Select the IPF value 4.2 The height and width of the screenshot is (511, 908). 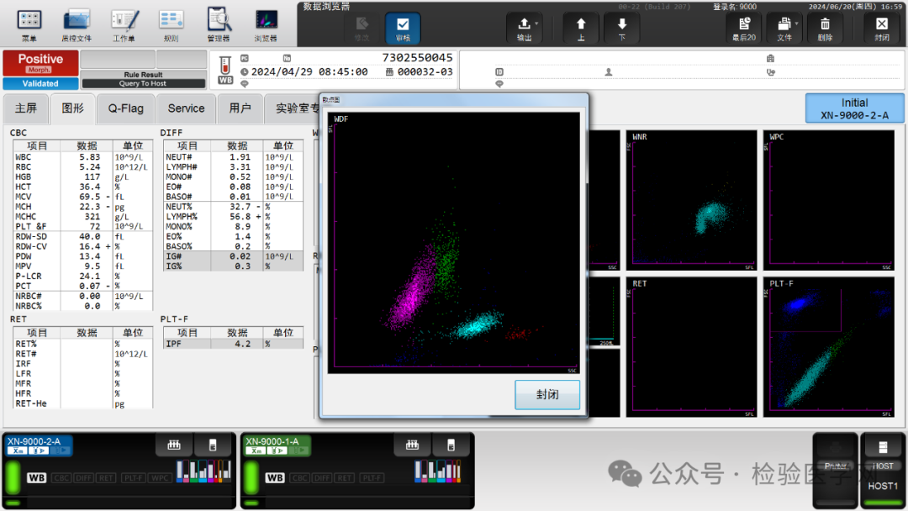pyautogui.click(x=243, y=344)
